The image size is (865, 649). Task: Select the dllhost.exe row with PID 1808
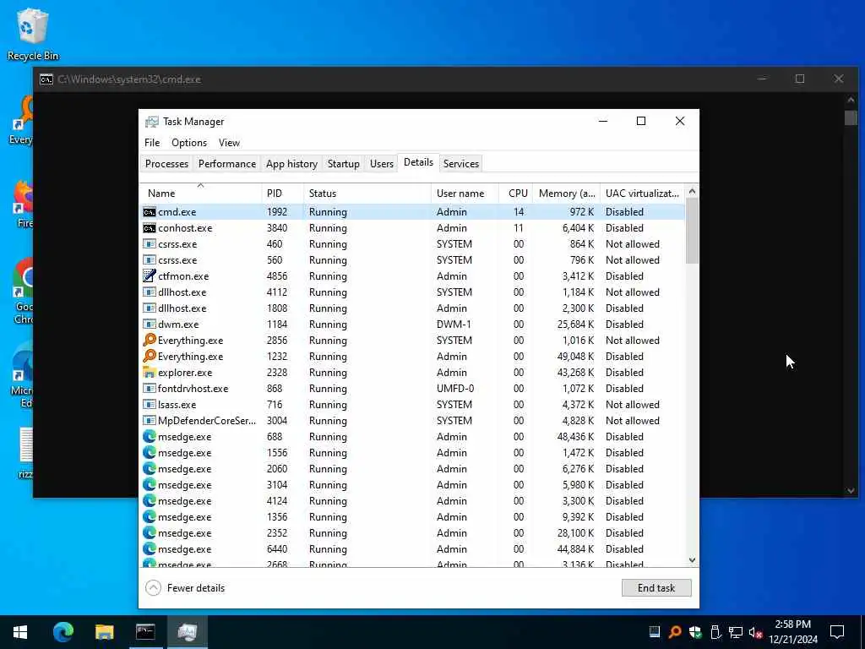pos(412,308)
